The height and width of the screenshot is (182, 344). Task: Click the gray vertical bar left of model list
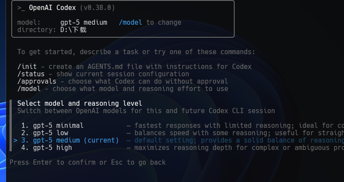(10, 125)
